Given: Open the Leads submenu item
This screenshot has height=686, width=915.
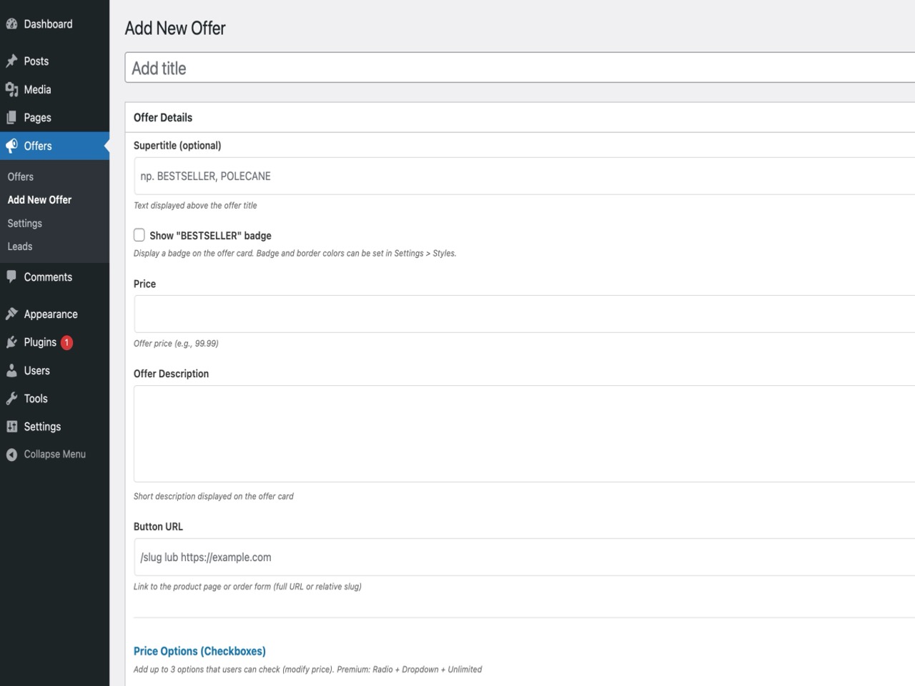Looking at the screenshot, I should (20, 246).
